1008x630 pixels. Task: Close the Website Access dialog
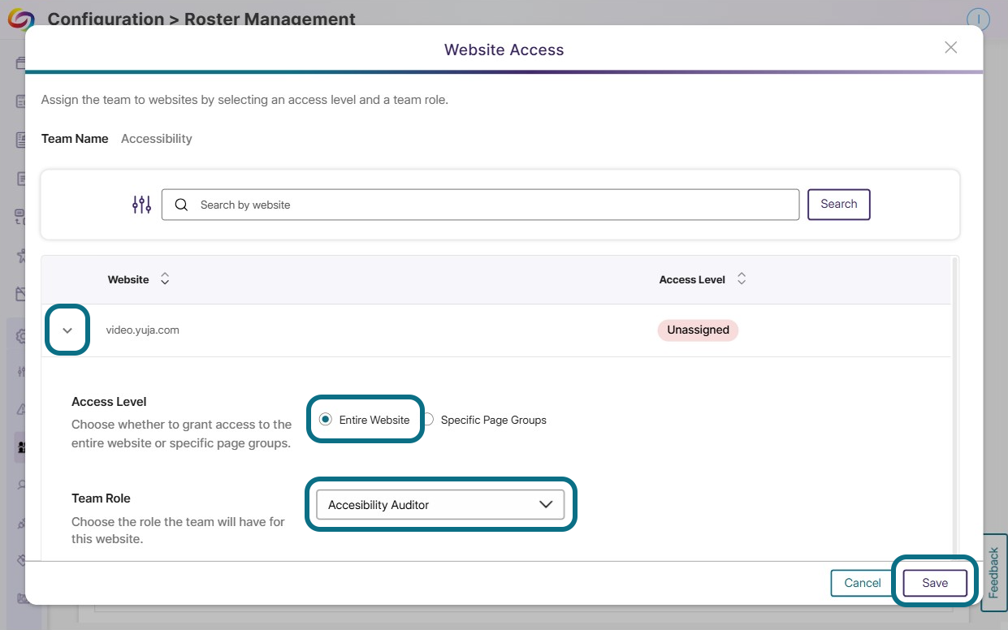pos(951,48)
